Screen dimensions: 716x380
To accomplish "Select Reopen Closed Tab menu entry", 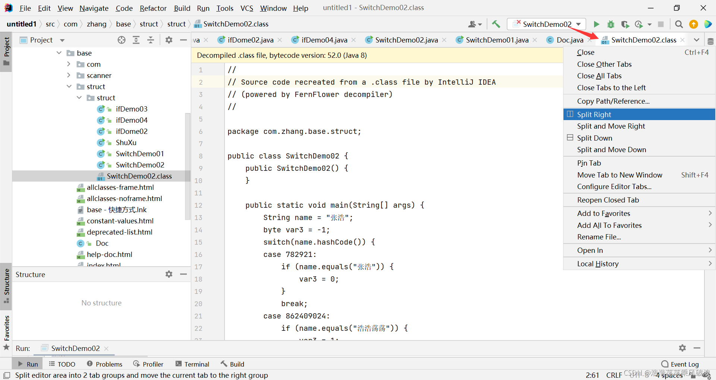I will 639,200.
